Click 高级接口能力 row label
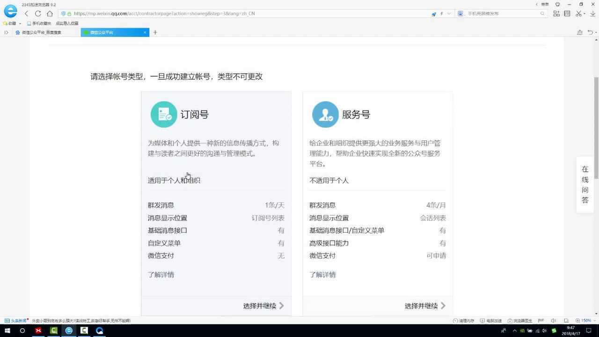This screenshot has width=599, height=337. tap(329, 243)
